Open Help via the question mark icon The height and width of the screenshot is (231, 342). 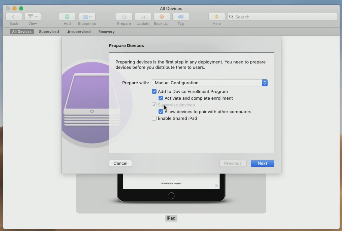[x=216, y=17]
